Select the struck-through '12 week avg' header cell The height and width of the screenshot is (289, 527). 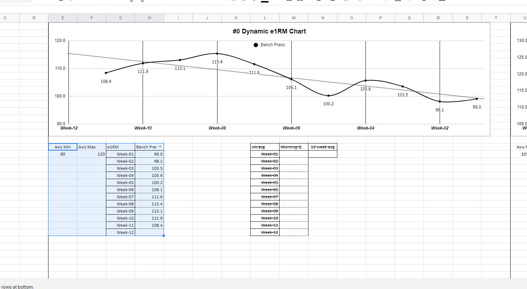pyautogui.click(x=323, y=147)
